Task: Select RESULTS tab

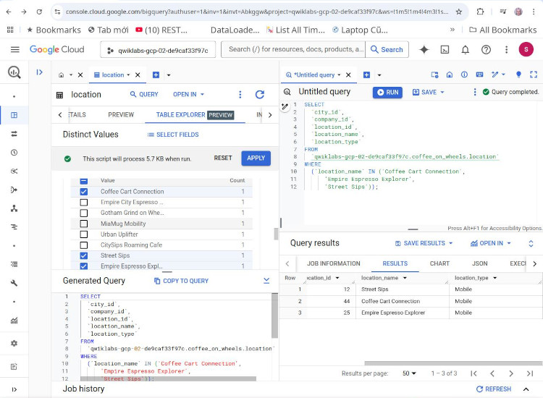Action: pos(395,263)
